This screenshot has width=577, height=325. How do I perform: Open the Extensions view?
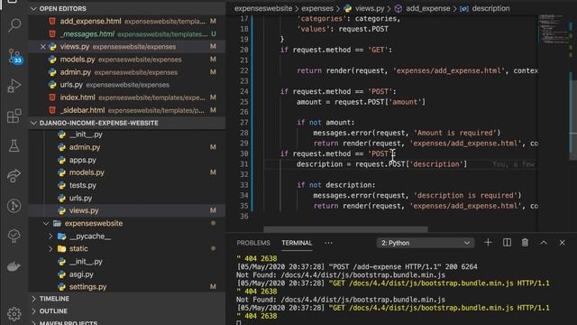click(x=14, y=116)
